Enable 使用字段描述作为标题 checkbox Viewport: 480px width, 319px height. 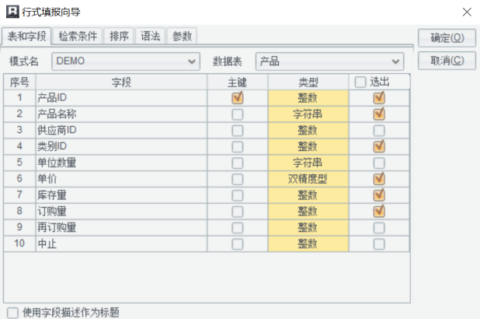[x=12, y=313]
